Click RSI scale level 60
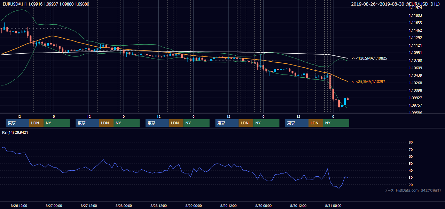 click(x=411, y=156)
